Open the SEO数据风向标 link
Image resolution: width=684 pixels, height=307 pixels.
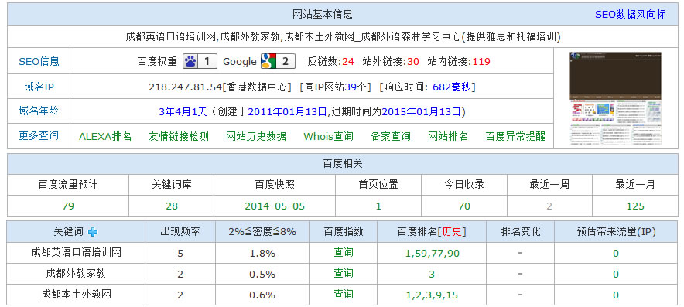click(631, 15)
